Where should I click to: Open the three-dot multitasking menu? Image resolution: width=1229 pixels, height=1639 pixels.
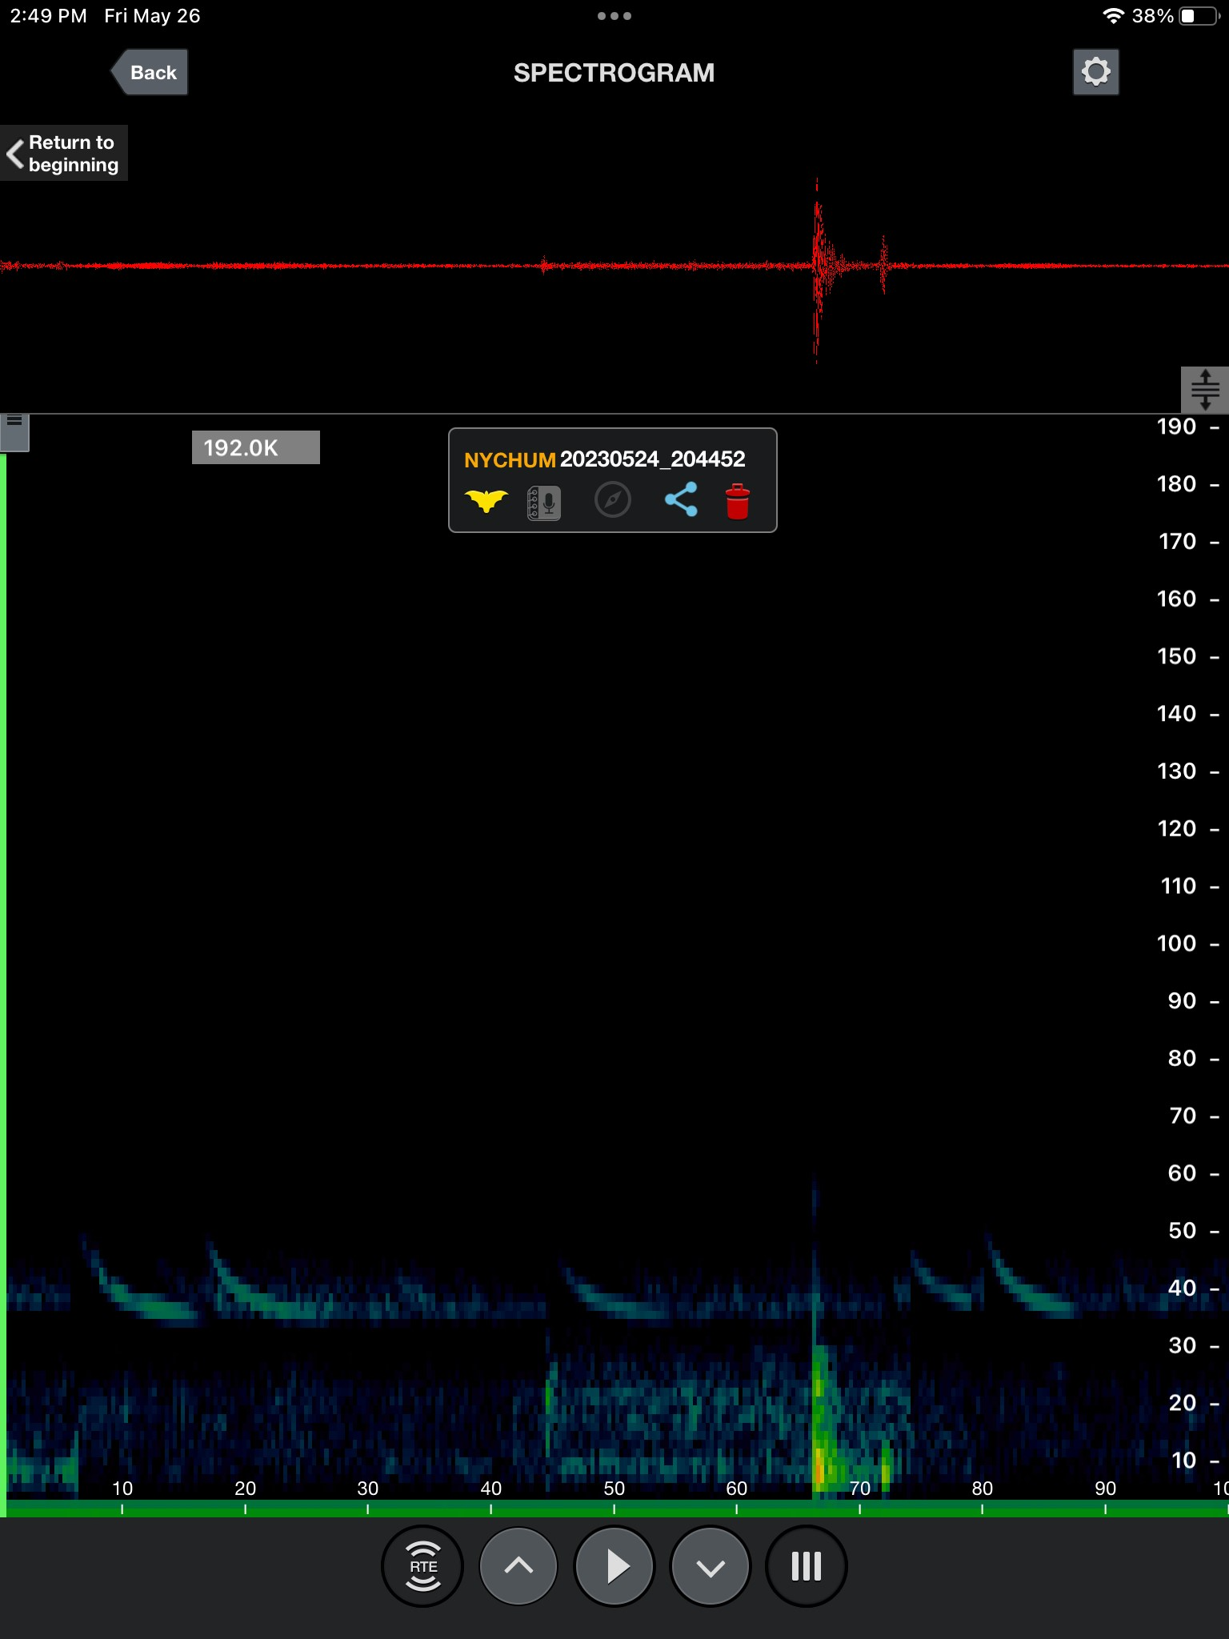614,16
